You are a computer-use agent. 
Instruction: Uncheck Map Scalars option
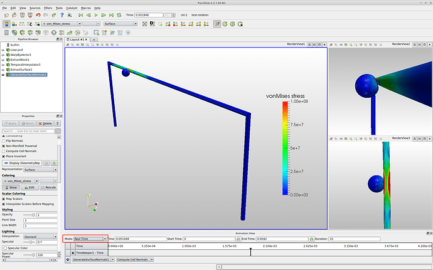pos(4,199)
